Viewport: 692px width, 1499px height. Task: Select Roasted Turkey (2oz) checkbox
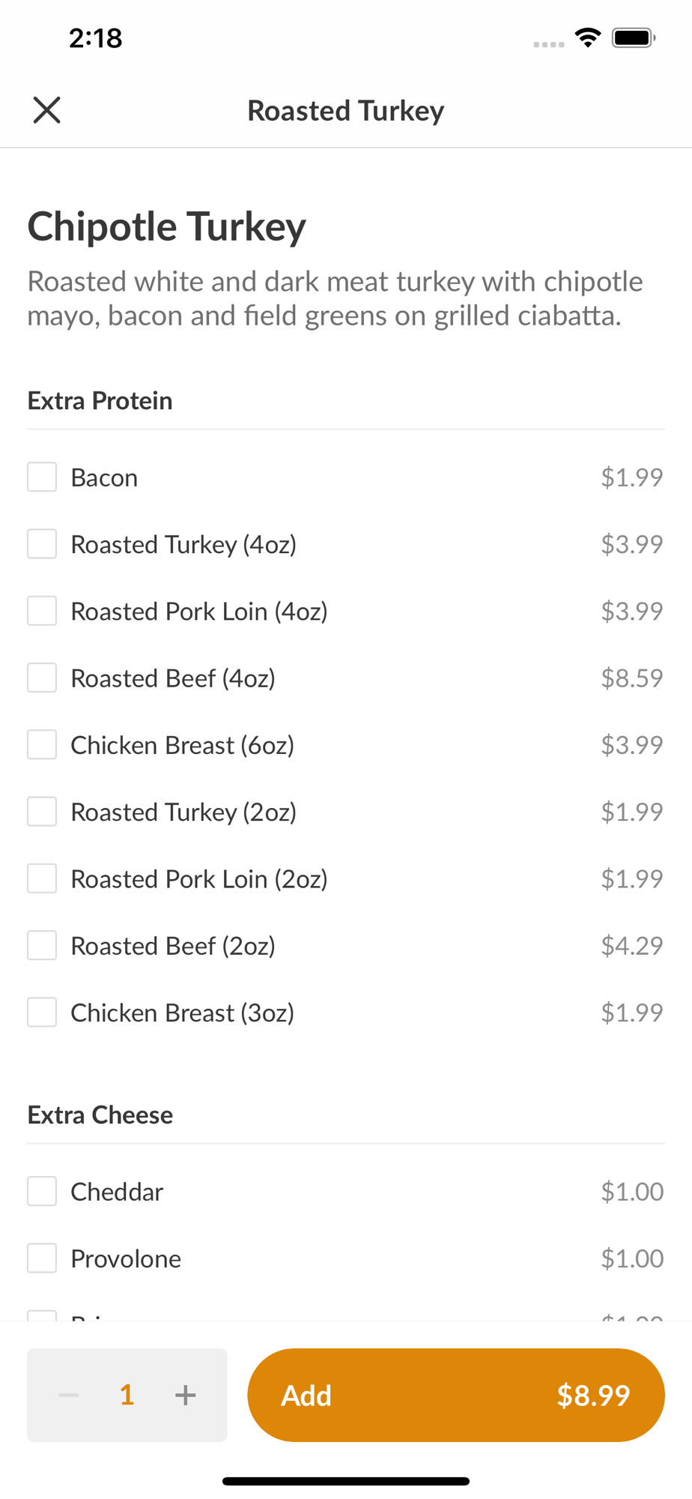(42, 812)
